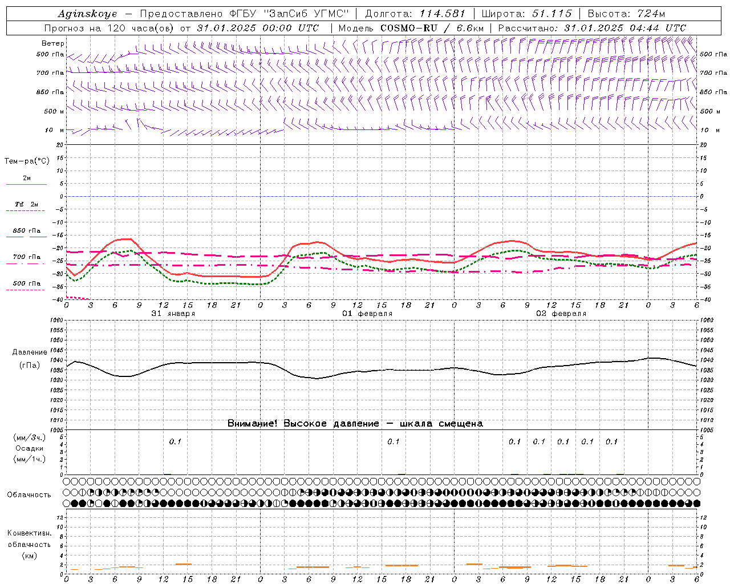Click the Облачность cloudiness row label
The height and width of the screenshot is (584, 730).
[29, 494]
